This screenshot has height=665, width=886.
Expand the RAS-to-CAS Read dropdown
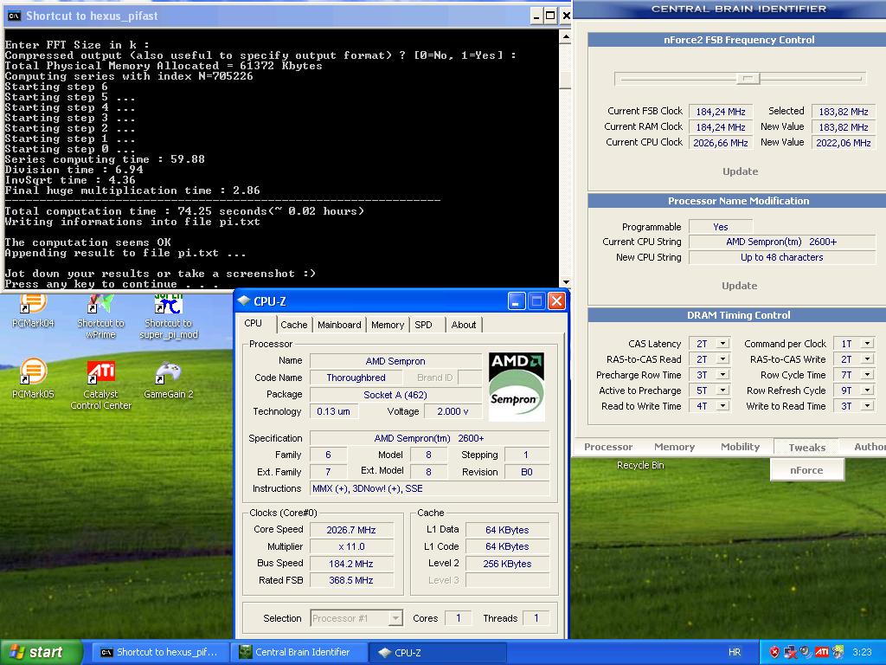click(x=722, y=359)
